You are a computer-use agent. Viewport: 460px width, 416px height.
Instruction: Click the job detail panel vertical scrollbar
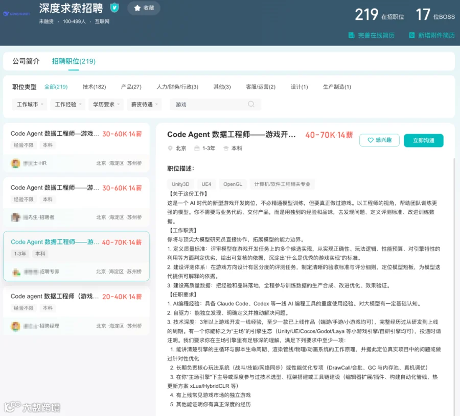click(x=454, y=286)
